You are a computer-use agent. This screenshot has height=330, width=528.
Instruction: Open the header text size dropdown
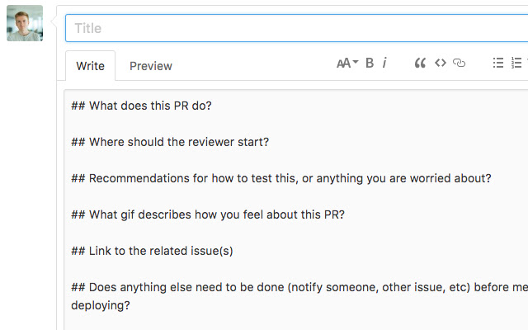[x=347, y=63]
